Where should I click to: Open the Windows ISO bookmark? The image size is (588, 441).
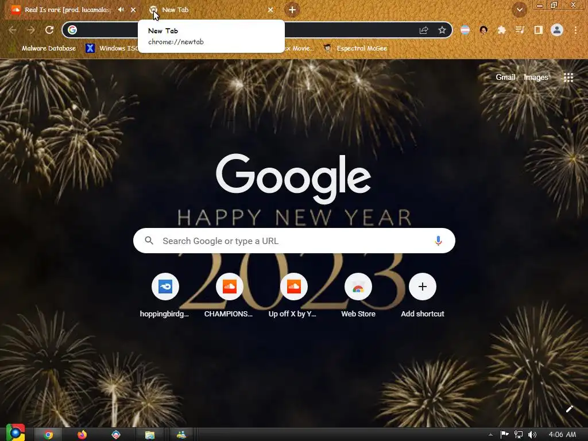[112, 48]
